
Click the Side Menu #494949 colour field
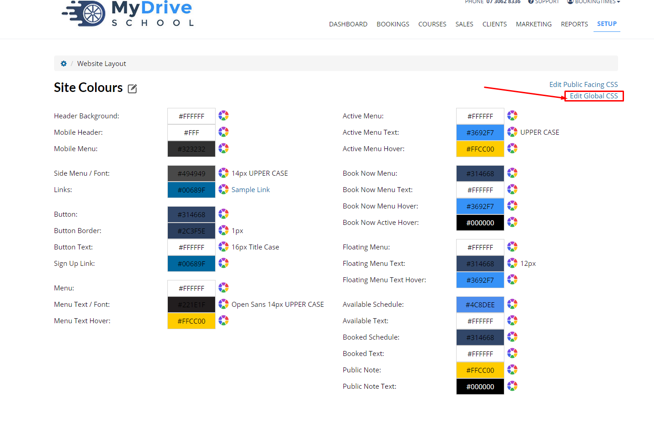[x=191, y=173]
